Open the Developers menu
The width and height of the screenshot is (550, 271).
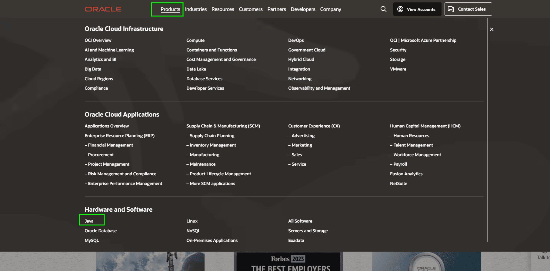click(x=303, y=9)
